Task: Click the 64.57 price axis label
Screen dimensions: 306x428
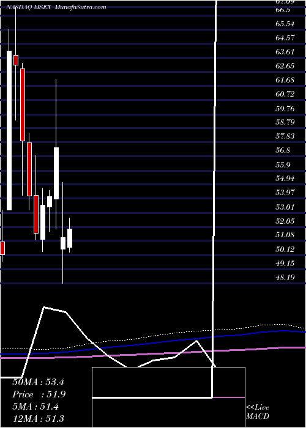Action: pyautogui.click(x=285, y=38)
